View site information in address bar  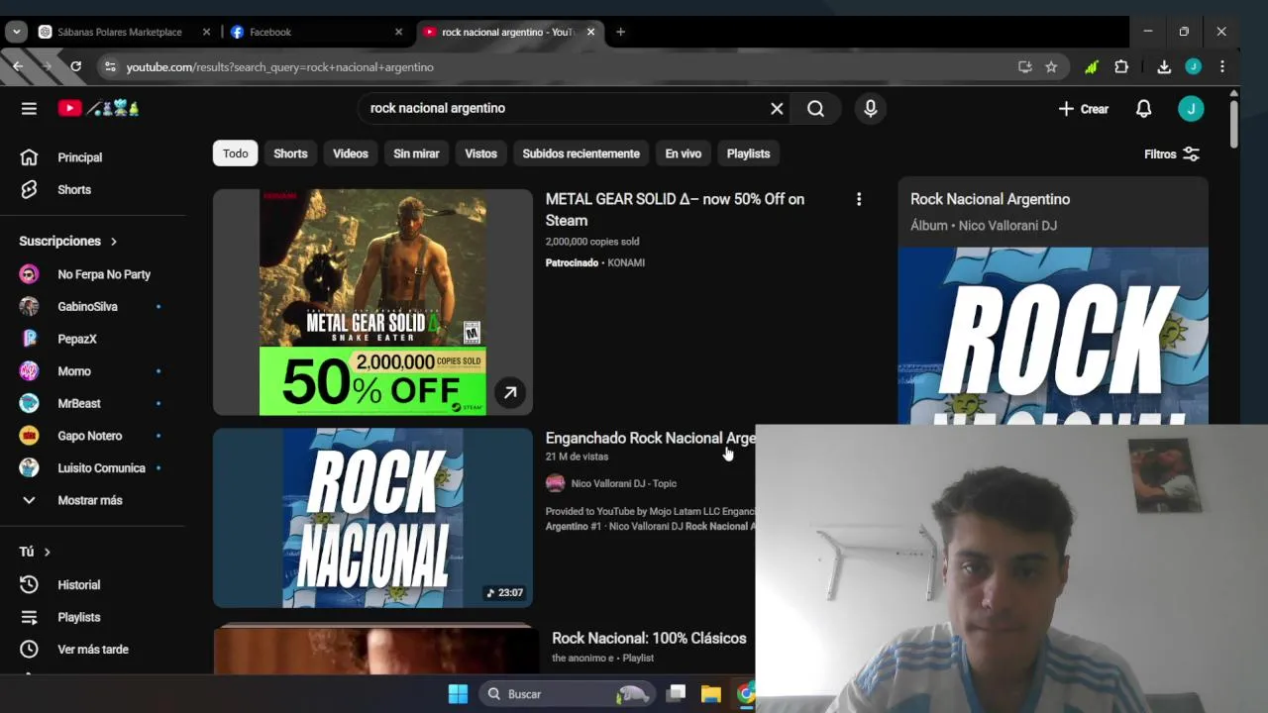pos(110,66)
